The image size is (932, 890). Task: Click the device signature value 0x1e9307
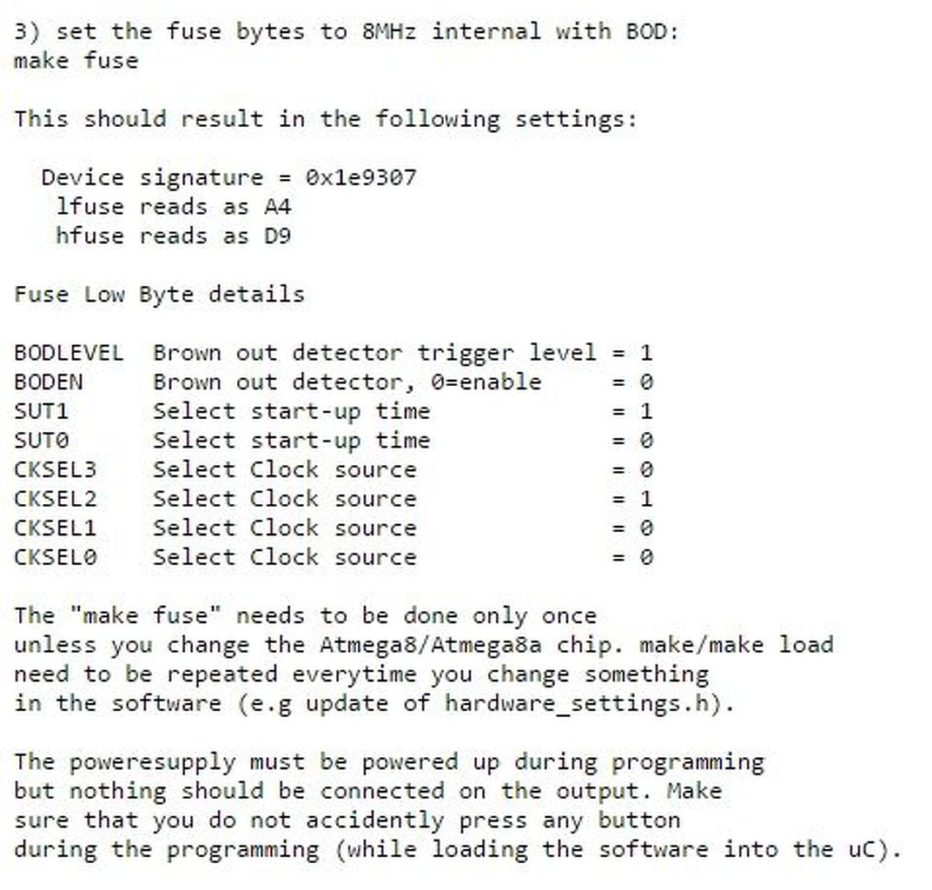click(x=360, y=177)
